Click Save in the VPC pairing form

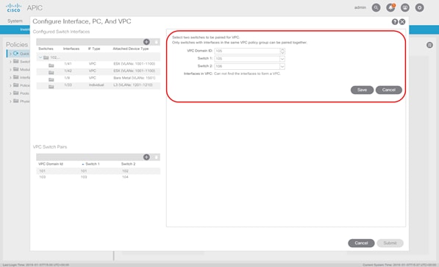coord(362,90)
